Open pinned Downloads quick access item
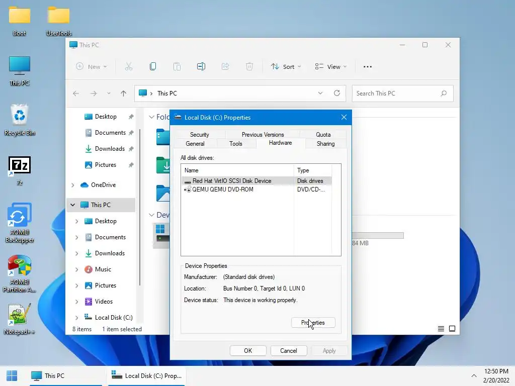The height and width of the screenshot is (386, 515). [110, 149]
